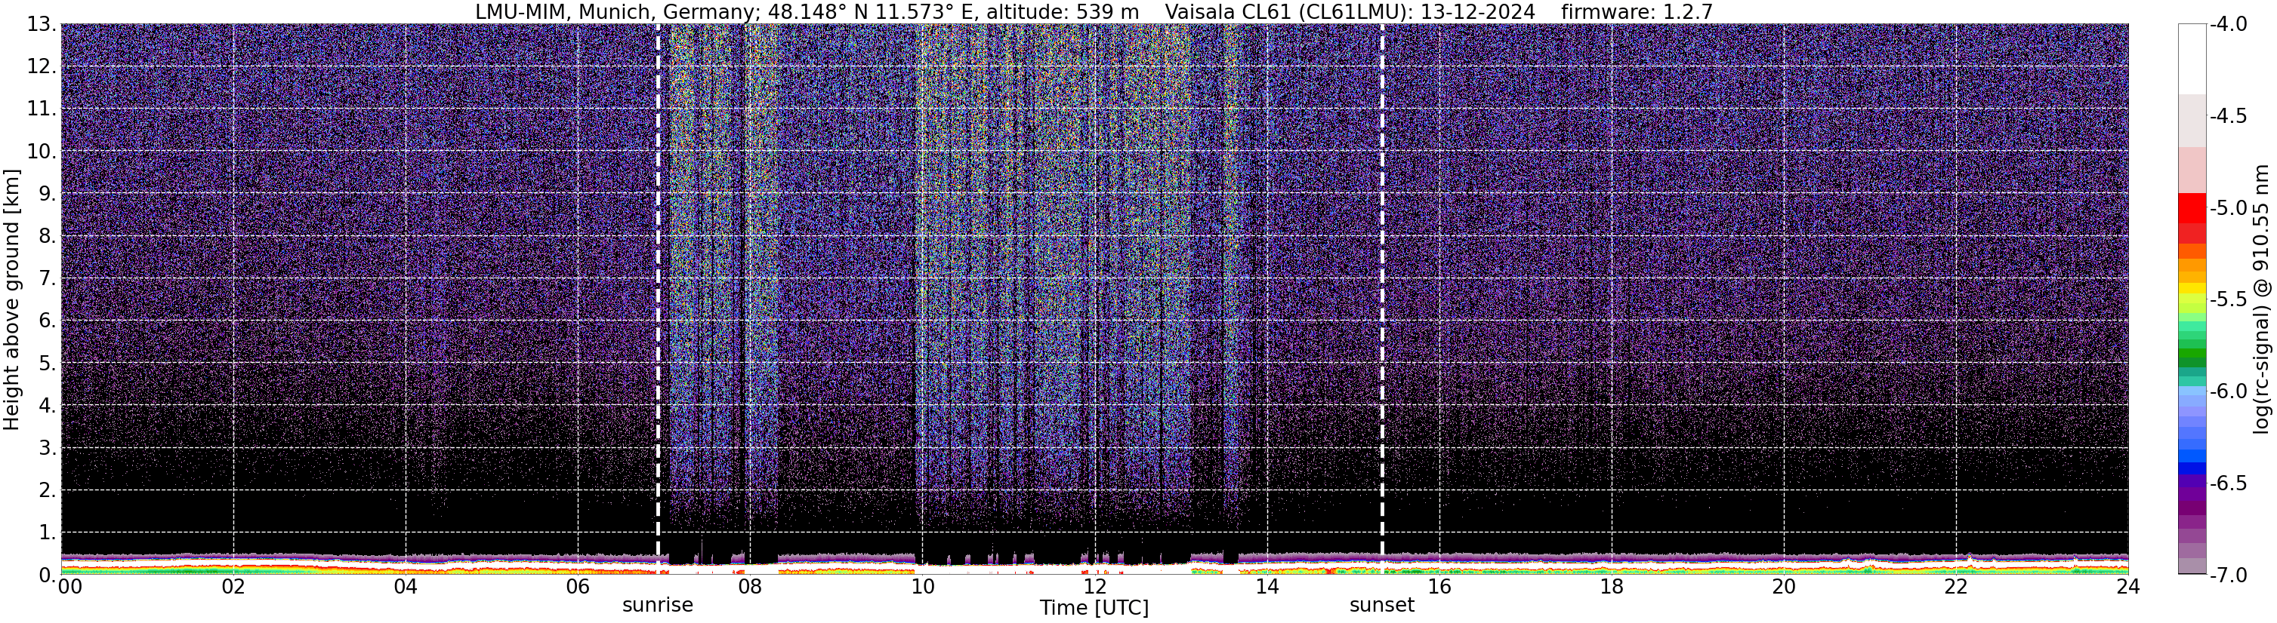Click the '0.' height tick label

pos(48,575)
